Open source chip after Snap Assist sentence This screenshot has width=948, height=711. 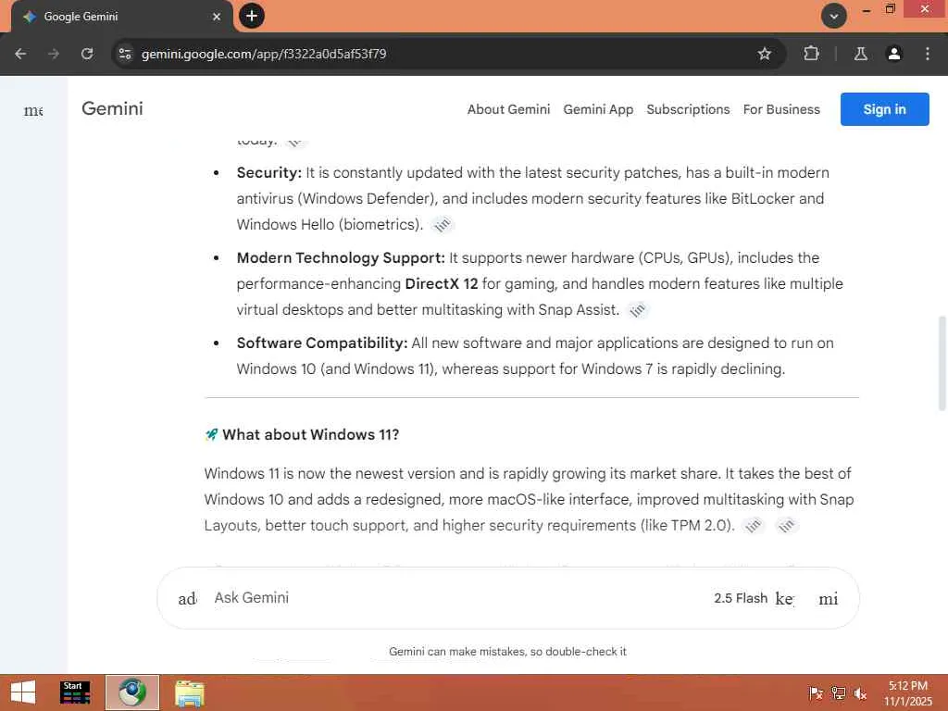click(x=637, y=310)
